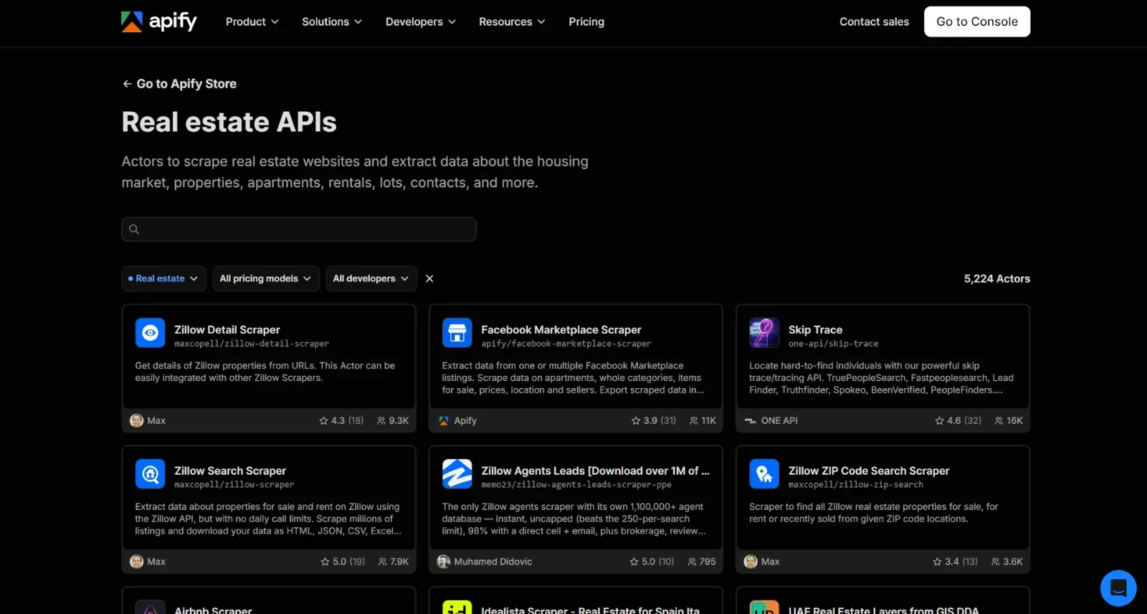Click the memo23/zillow-agents-leads-scraper-ppe slug
1147x614 pixels.
(x=576, y=485)
